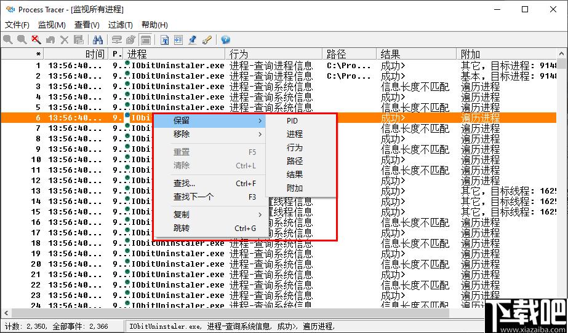Select 路径 in the 保留 submenu
Image resolution: width=568 pixels, height=333 pixels.
coord(301,161)
